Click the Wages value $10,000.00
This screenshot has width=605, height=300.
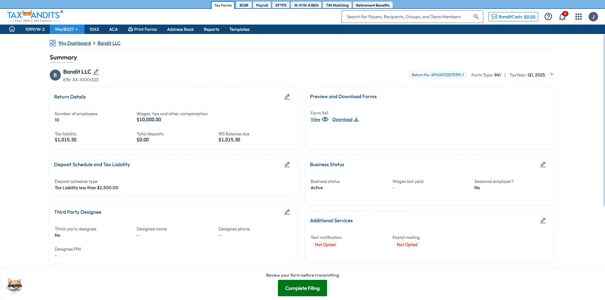(149, 120)
